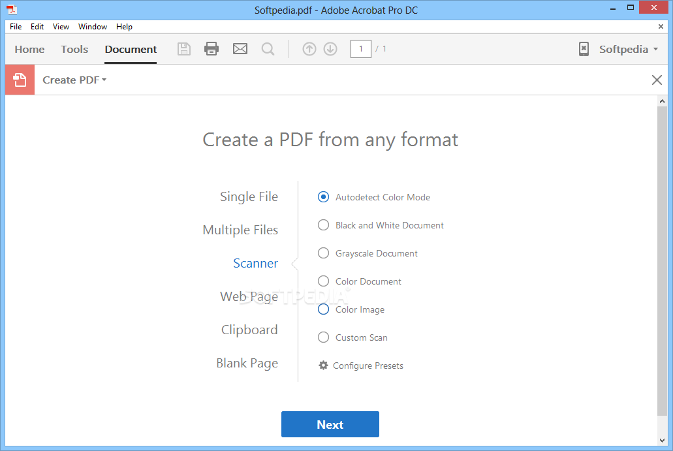Screen dimensions: 673x451
Task: Select Custom Scan radio option
Action: tap(324, 337)
